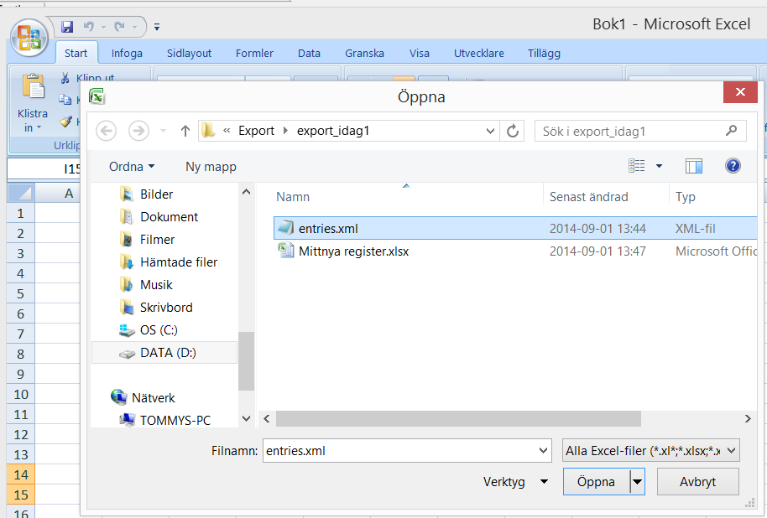Select Filmer in navigation pane
Screen dimensions: 767x518
(157, 240)
